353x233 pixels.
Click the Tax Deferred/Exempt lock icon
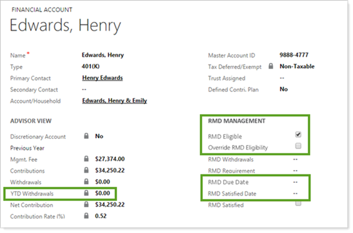pyautogui.click(x=271, y=67)
